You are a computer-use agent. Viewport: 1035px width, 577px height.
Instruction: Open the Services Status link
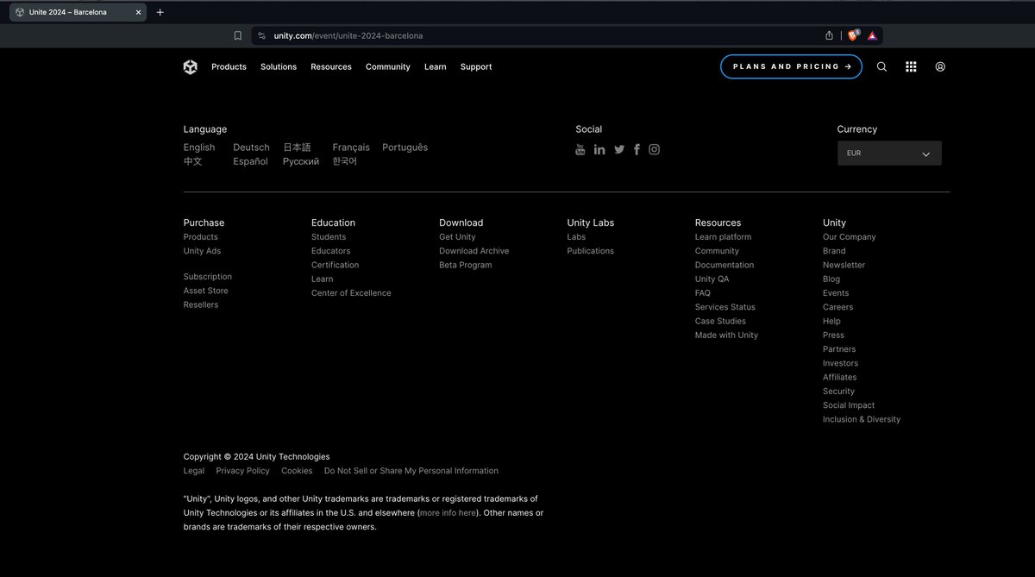[725, 307]
